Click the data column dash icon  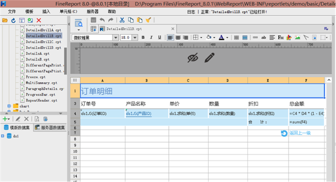(x=255, y=37)
